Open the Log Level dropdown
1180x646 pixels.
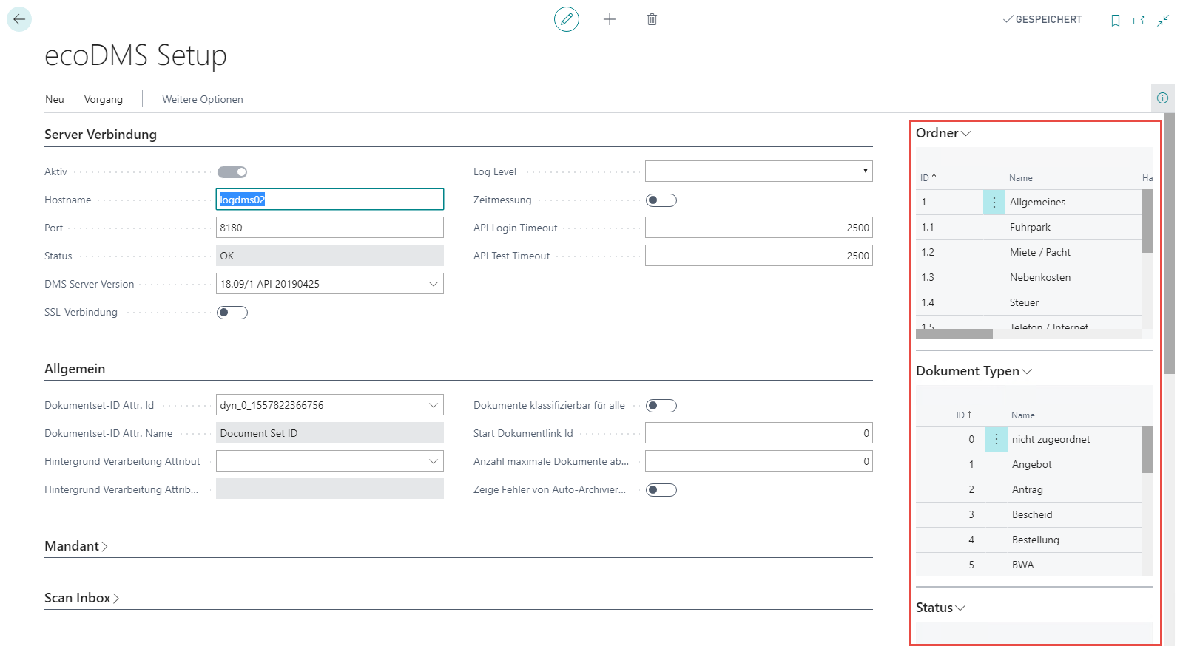point(759,171)
